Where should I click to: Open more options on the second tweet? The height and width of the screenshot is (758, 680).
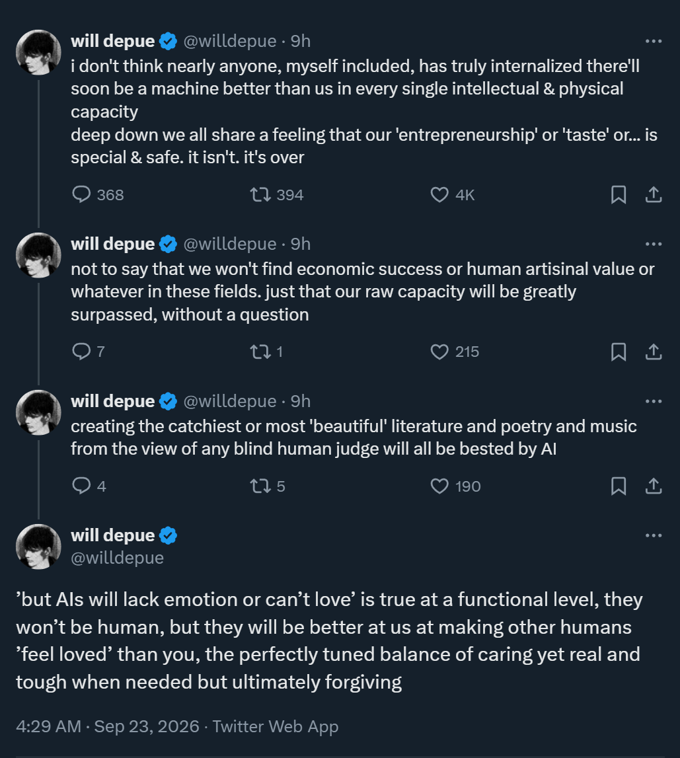pyautogui.click(x=654, y=244)
